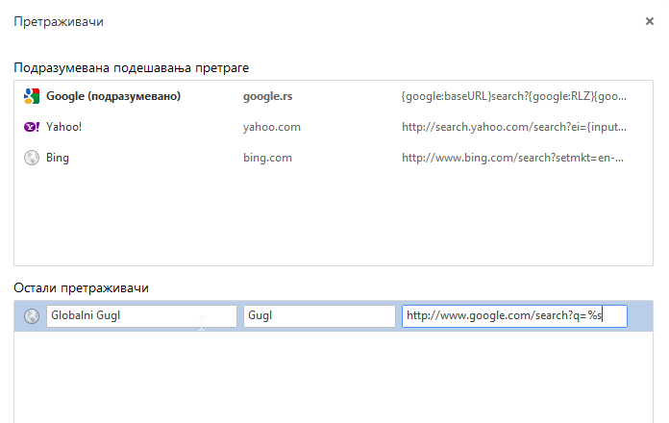Focus the google.com/search?q=%s URL field
This screenshot has width=669, height=423.
[x=514, y=316]
